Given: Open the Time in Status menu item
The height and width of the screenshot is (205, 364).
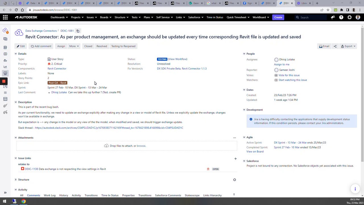Looking at the screenshot, I should pyautogui.click(x=215, y=17).
